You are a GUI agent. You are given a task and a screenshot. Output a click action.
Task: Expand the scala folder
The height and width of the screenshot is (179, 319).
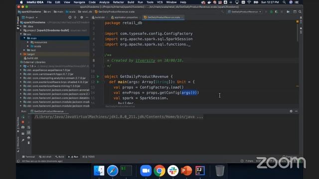point(28,46)
